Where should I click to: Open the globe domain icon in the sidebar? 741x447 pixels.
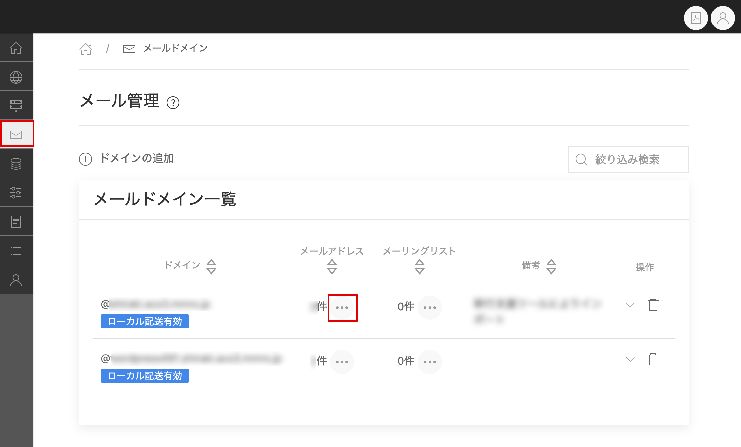(x=16, y=77)
